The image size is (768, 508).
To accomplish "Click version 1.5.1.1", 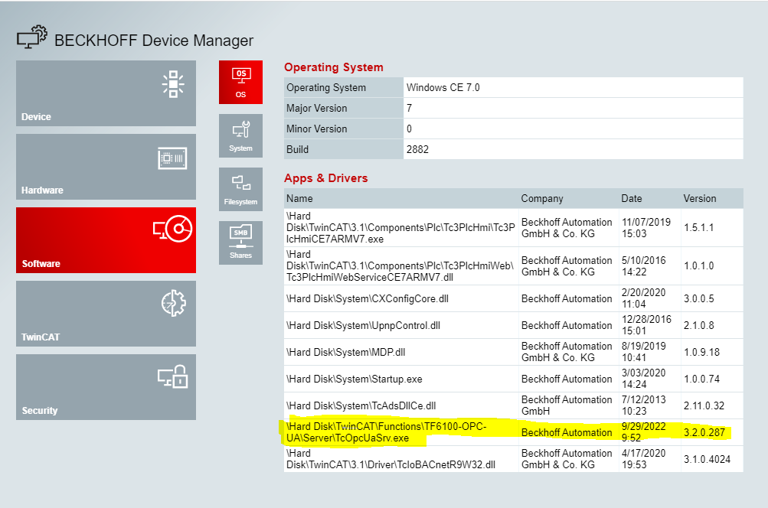I will point(698,227).
